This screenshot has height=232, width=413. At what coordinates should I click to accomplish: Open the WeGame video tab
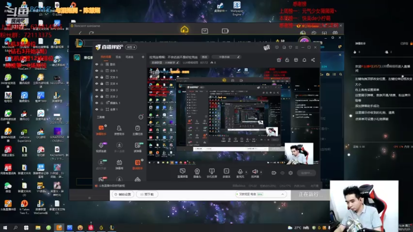(225, 31)
